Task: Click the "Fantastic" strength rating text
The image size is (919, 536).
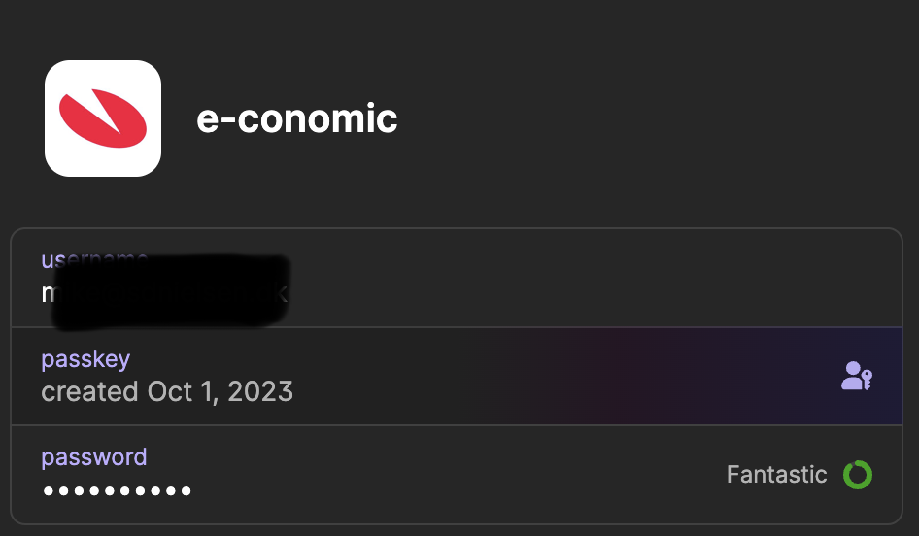Action: [x=776, y=475]
